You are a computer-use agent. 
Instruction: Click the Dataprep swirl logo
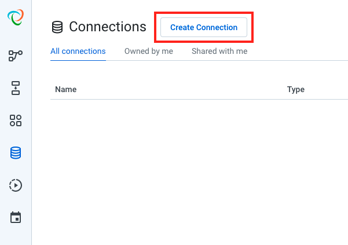click(16, 17)
